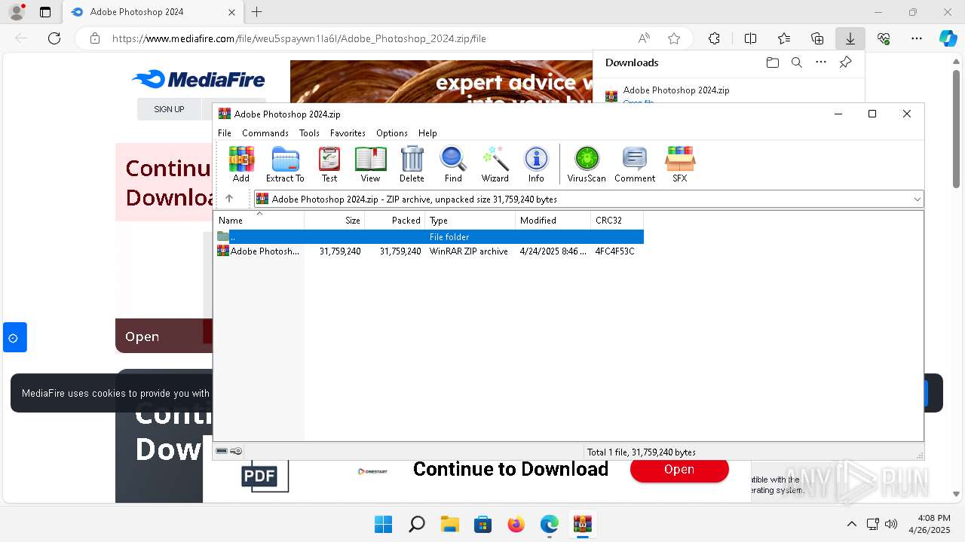Close the Adobe Photoshop 2024 tab
Image resolution: width=965 pixels, height=542 pixels.
[x=231, y=12]
